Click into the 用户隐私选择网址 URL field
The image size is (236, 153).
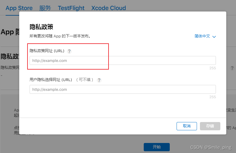(122, 90)
